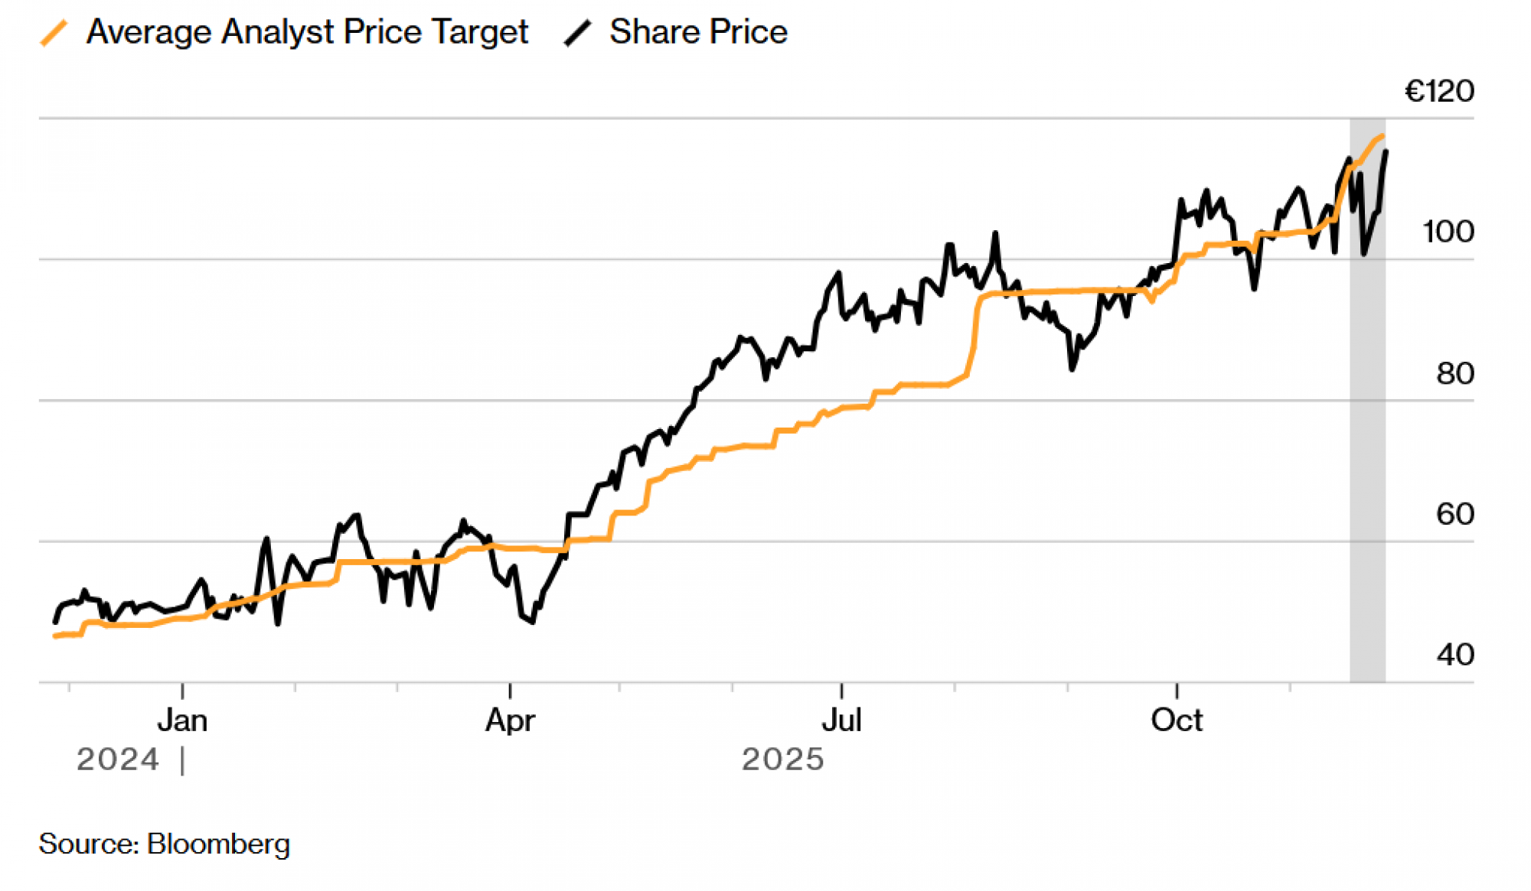Click the €120 y-axis label
The height and width of the screenshot is (891, 1531).
click(x=1439, y=91)
